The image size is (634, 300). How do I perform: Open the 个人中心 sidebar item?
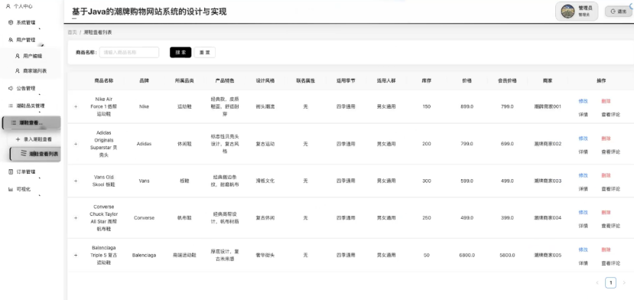(19, 6)
